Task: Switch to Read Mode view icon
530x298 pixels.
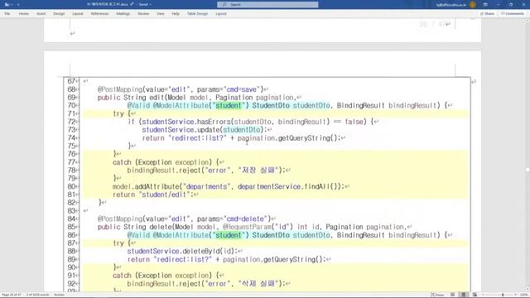Action: (453, 295)
